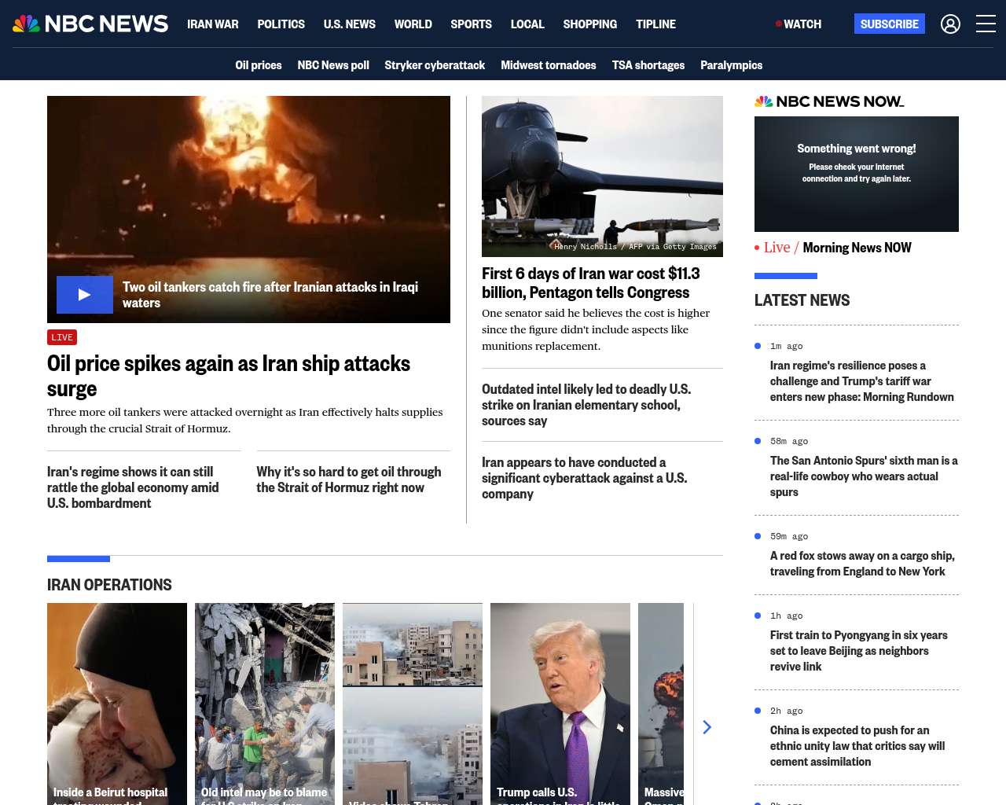Click the red LIVE badge
Image resolution: width=1006 pixels, height=805 pixels.
tap(62, 337)
